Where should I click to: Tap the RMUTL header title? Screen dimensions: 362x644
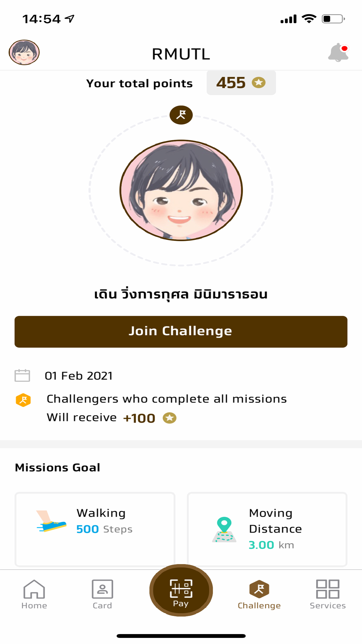pyautogui.click(x=181, y=54)
